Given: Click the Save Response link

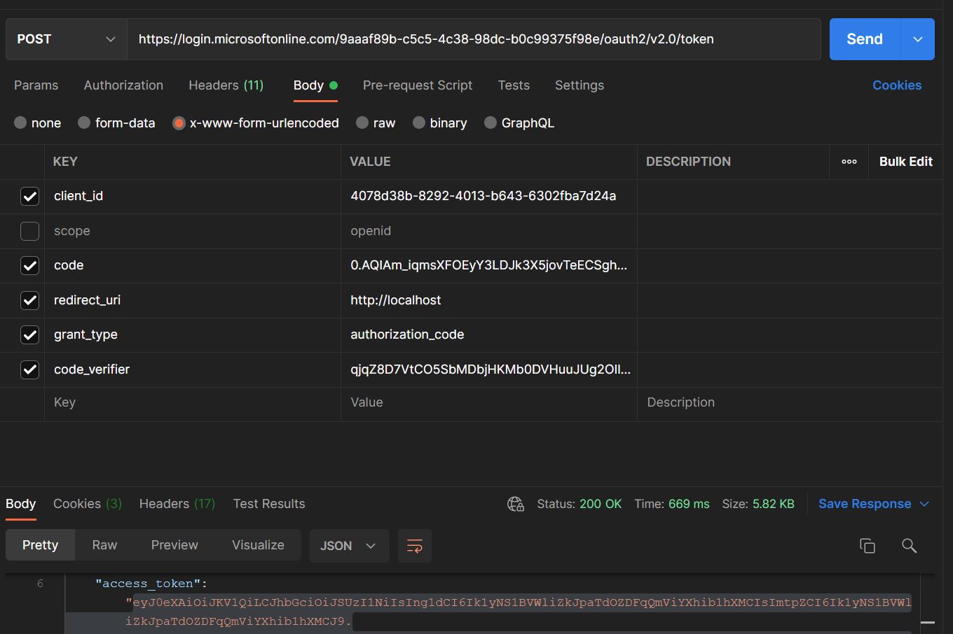Looking at the screenshot, I should (x=864, y=504).
